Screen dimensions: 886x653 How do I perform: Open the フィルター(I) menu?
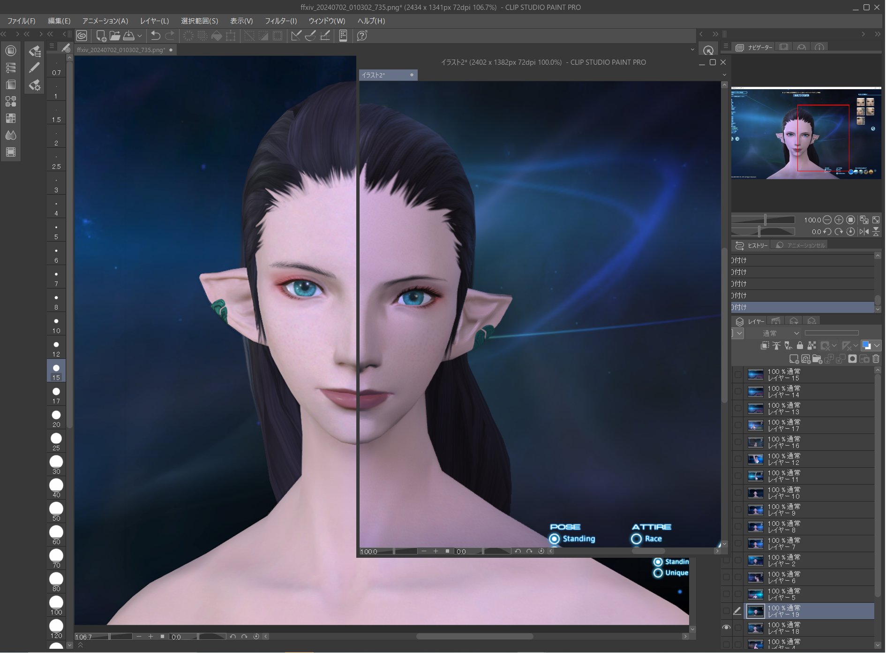(281, 21)
